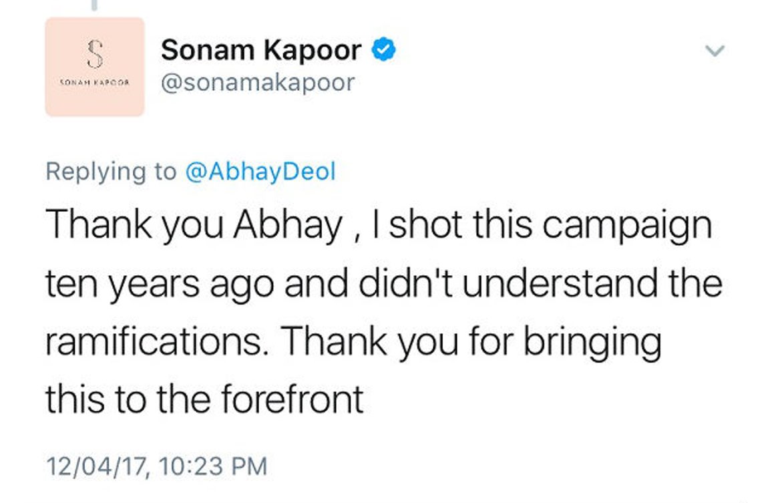Open Sonam Kapoor's profile picture
The height and width of the screenshot is (503, 768).
tap(94, 67)
